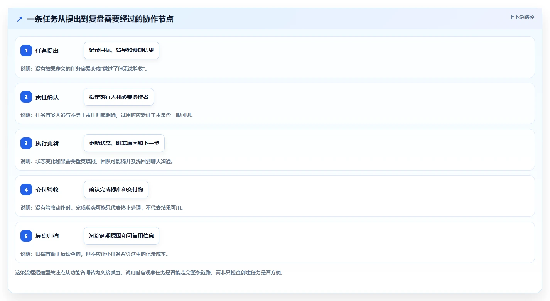Click the 责任确认 step title

click(x=47, y=97)
